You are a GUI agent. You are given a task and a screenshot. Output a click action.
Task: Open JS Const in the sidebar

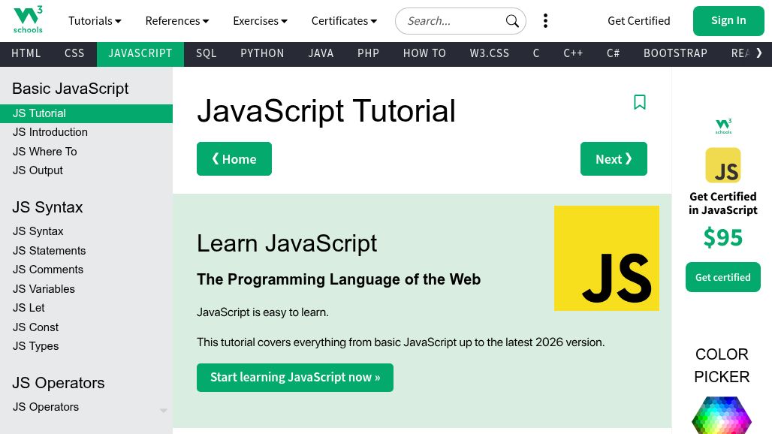86,327
